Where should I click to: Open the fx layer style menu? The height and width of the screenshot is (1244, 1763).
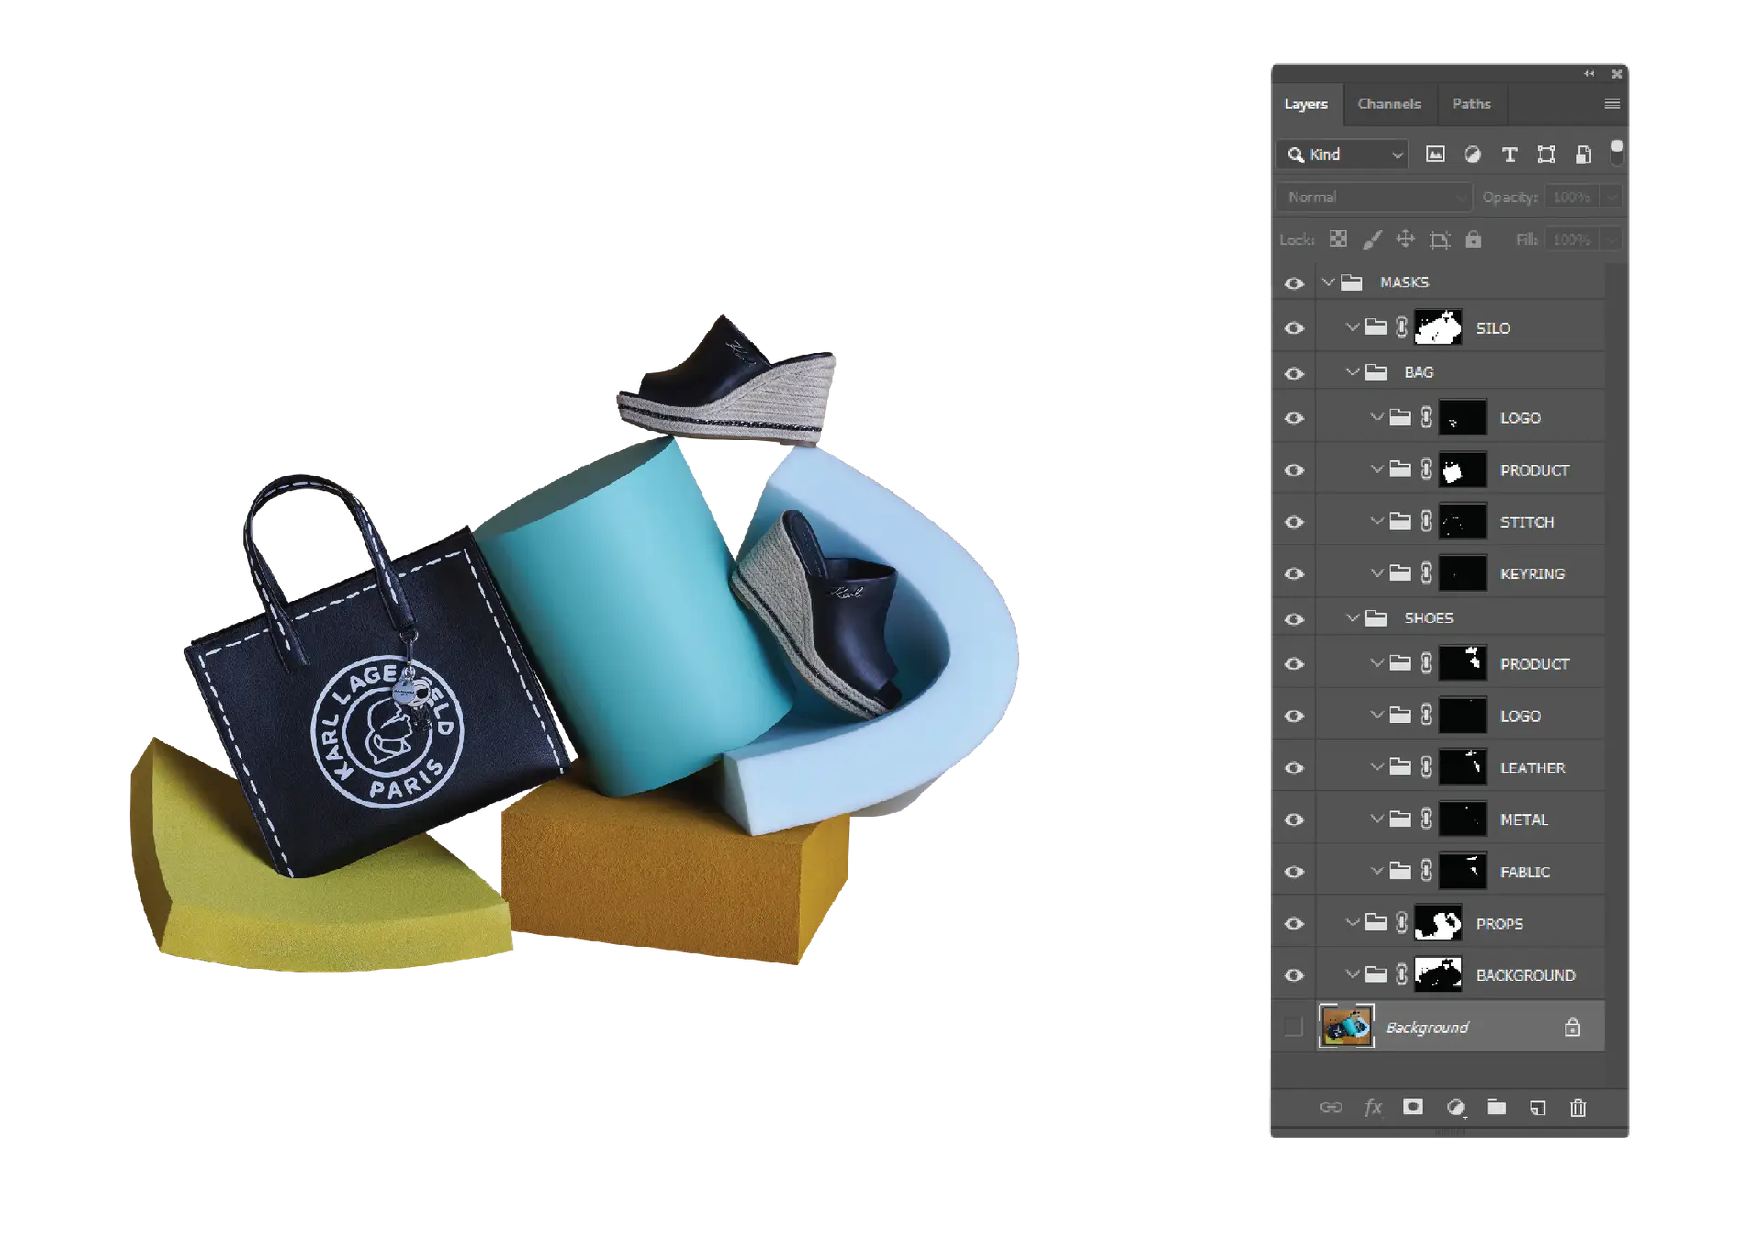pyautogui.click(x=1373, y=1107)
